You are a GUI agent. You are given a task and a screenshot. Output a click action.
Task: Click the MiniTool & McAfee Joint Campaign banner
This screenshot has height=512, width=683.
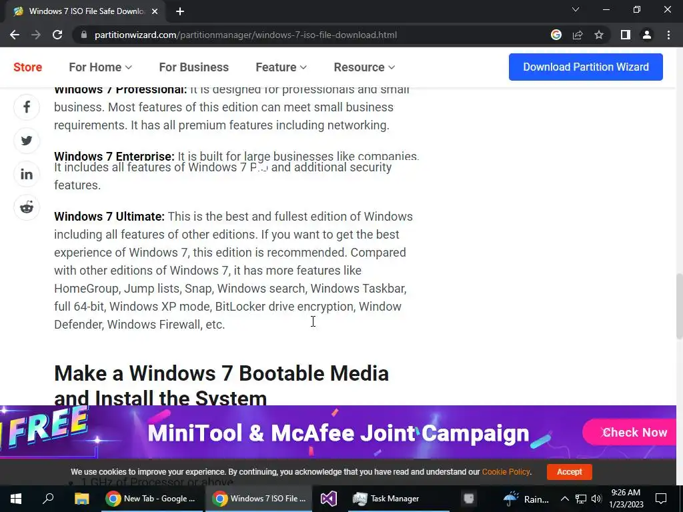point(338,433)
